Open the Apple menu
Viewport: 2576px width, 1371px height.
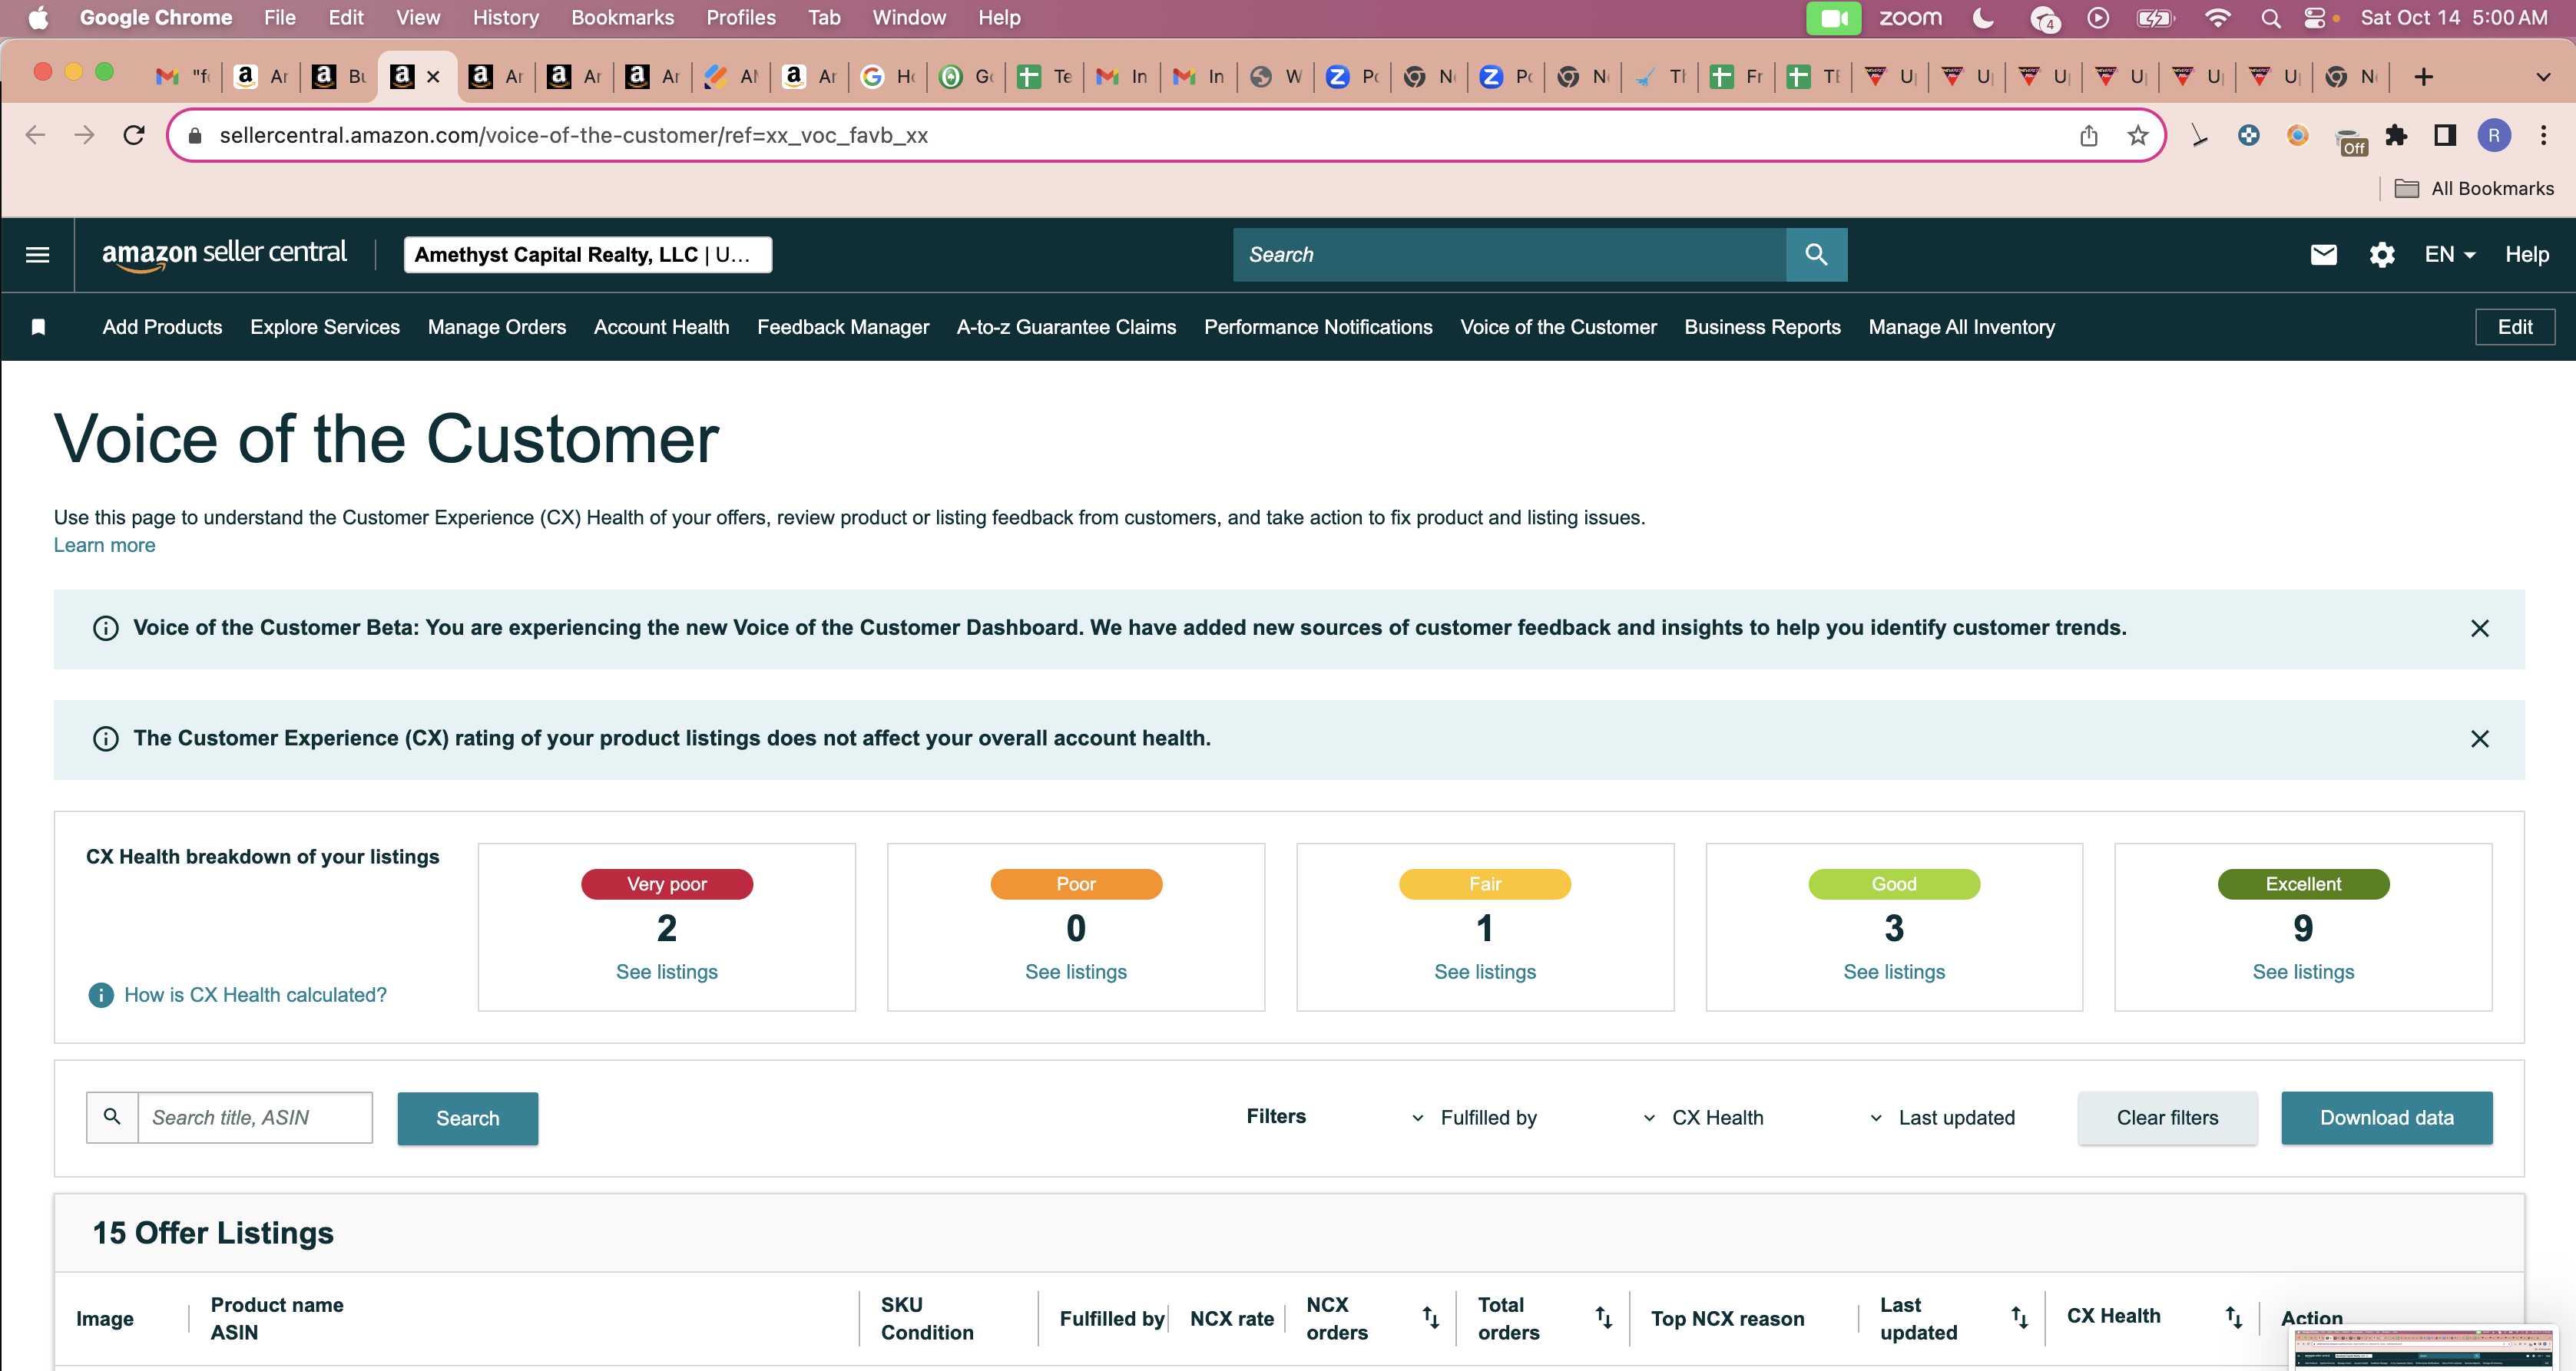pos(38,17)
